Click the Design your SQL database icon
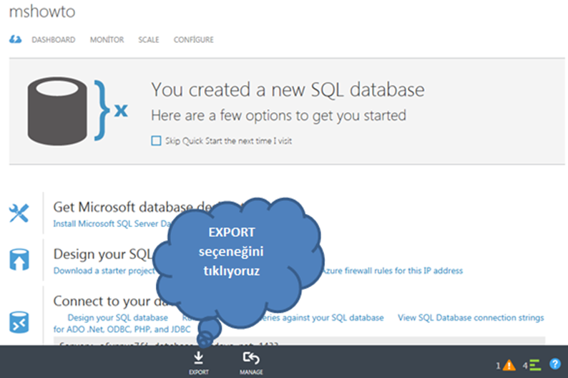 point(19,259)
